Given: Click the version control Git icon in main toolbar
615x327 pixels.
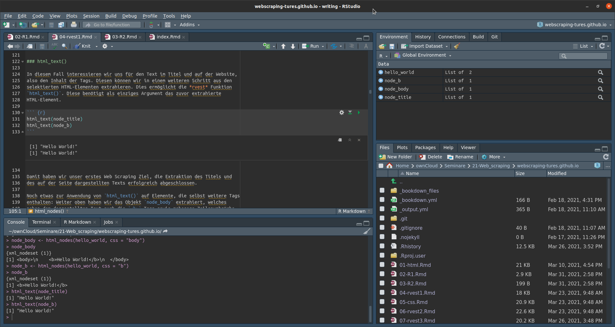Looking at the screenshot, I should pos(151,25).
